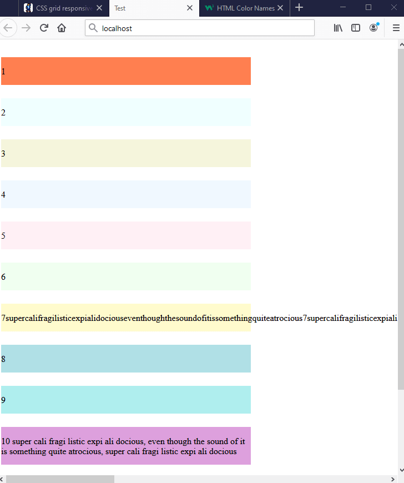Click the alice blue grid box labeled 4
The width and height of the screenshot is (404, 483).
[x=125, y=194]
